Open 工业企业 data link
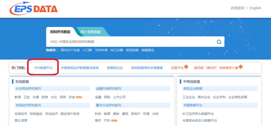Image resolution: width=271 pixels, height=126 pixels. click(x=189, y=97)
